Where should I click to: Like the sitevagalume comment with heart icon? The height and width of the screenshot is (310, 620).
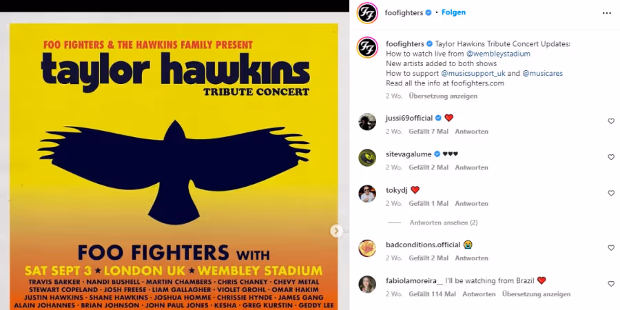pos(611,157)
